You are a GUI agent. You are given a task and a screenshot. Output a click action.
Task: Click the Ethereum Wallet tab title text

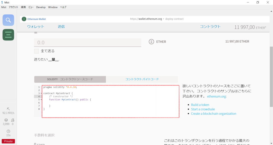point(37,19)
